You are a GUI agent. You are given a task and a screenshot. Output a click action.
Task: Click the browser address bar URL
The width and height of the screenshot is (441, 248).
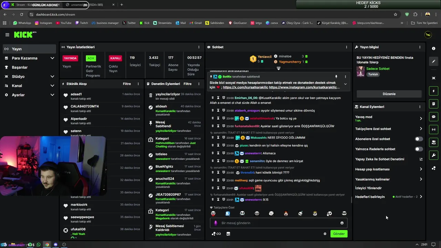[x=55, y=14]
